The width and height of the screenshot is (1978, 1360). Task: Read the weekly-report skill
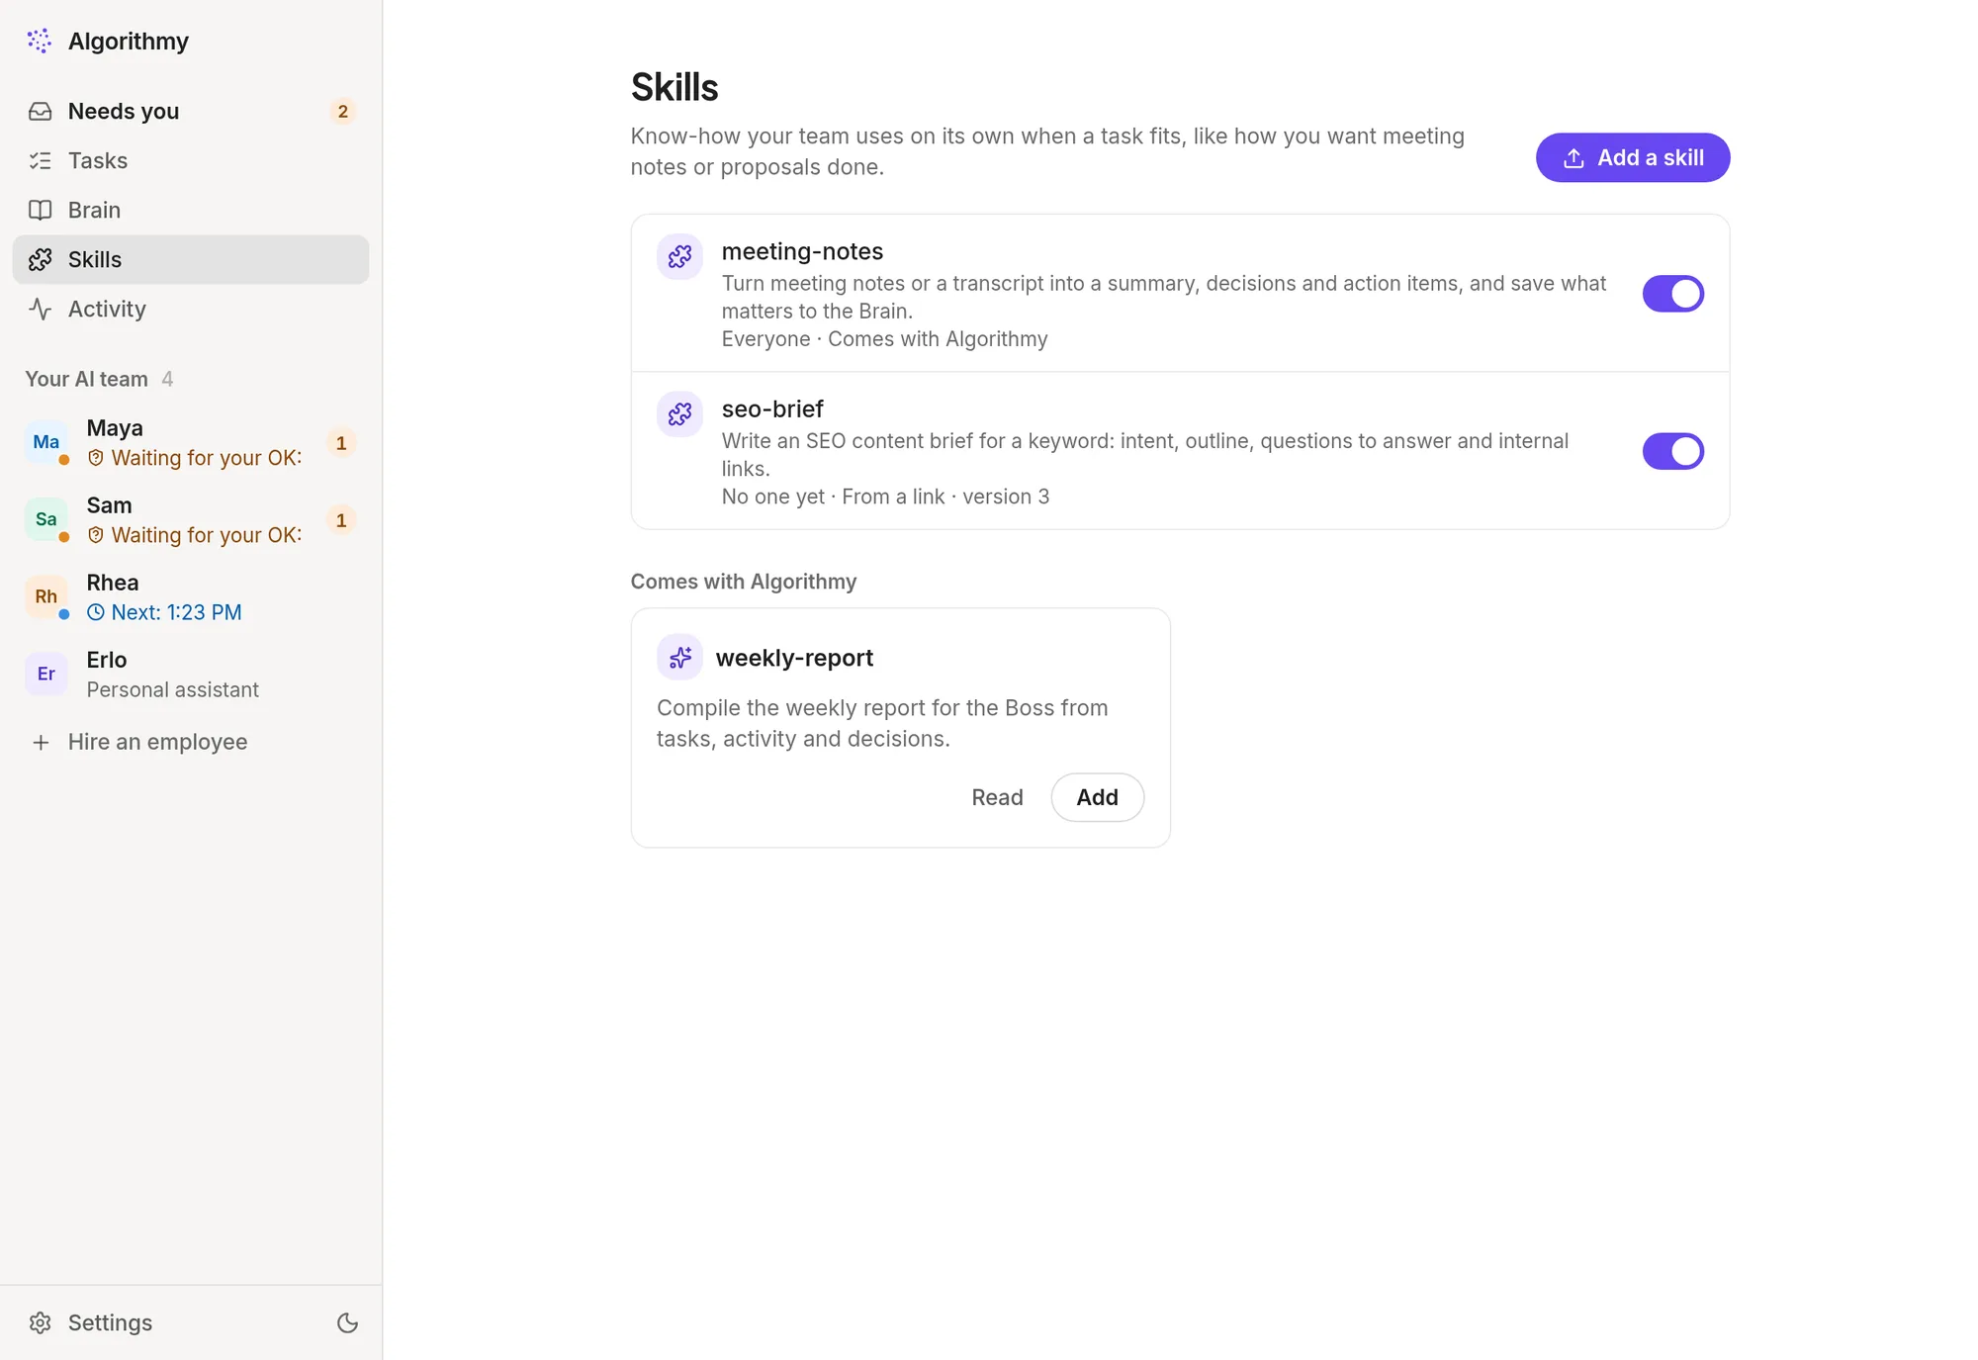point(997,797)
